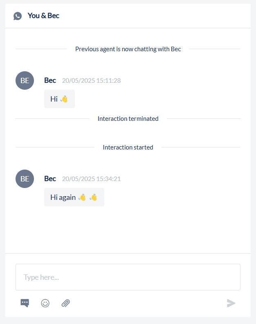Click the waving hand emoji in "Hi" message

[64, 99]
